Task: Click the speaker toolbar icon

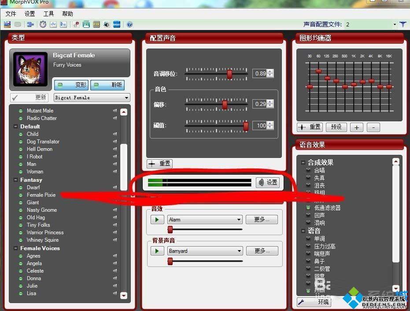Action: [107, 24]
